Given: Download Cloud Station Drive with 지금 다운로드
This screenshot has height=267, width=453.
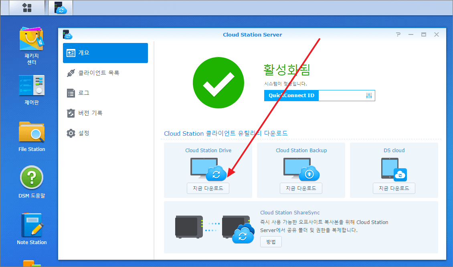Looking at the screenshot, I should click(x=208, y=188).
